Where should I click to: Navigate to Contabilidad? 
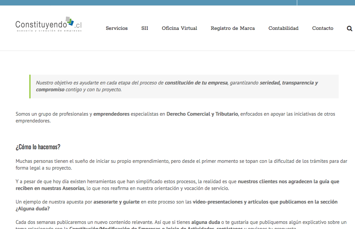(x=284, y=28)
